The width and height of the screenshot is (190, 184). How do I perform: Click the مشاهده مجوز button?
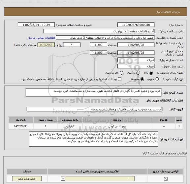click(27, 179)
